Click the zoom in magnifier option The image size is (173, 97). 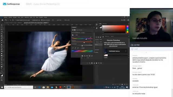(10, 20)
